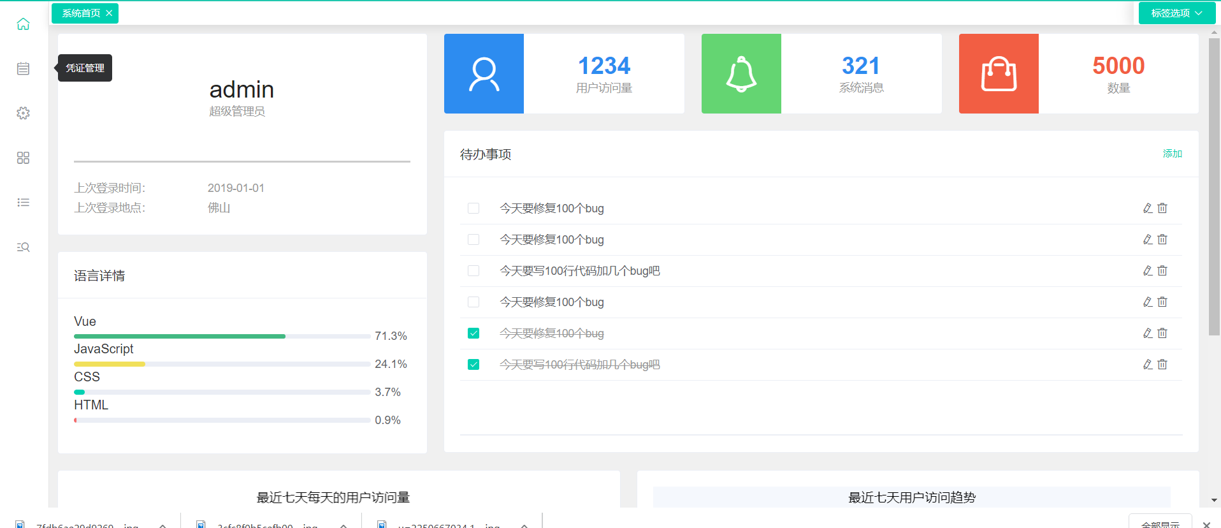Uncheck the completed 今天要修复100个bug checkbox
Viewport: 1221px width, 528px height.
[473, 334]
